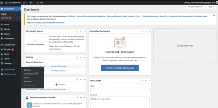Click the Collapse menu arrow icon
Image resolution: width=218 pixels, height=108 pixels.
2,74
